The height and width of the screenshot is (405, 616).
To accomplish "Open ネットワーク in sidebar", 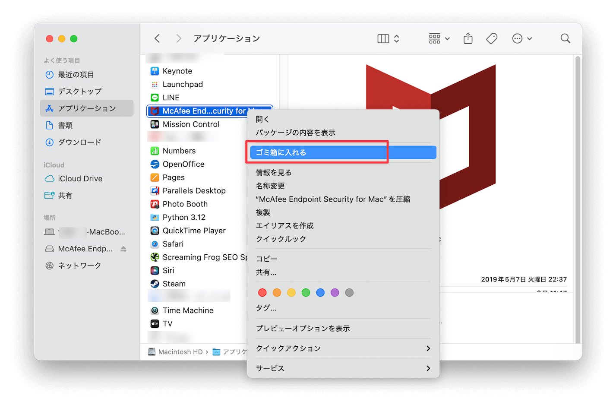I will [86, 266].
